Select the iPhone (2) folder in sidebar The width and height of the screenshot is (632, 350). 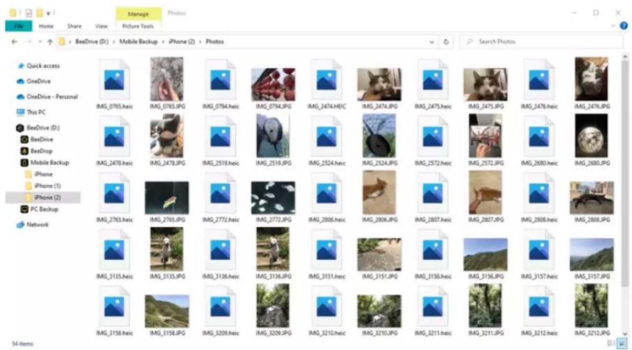point(43,197)
